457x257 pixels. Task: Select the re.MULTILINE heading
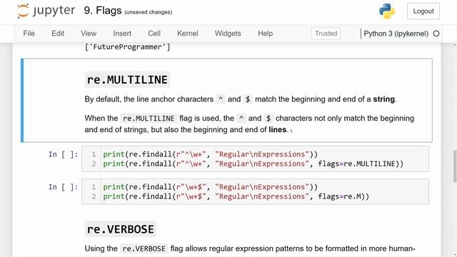pyautogui.click(x=127, y=79)
